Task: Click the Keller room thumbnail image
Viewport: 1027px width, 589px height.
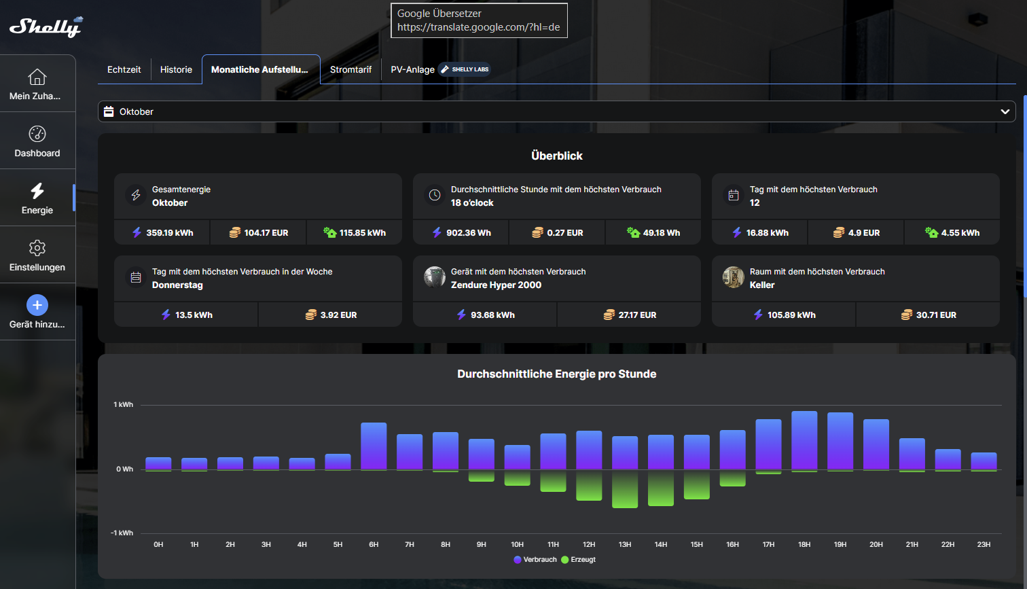Action: click(x=734, y=277)
